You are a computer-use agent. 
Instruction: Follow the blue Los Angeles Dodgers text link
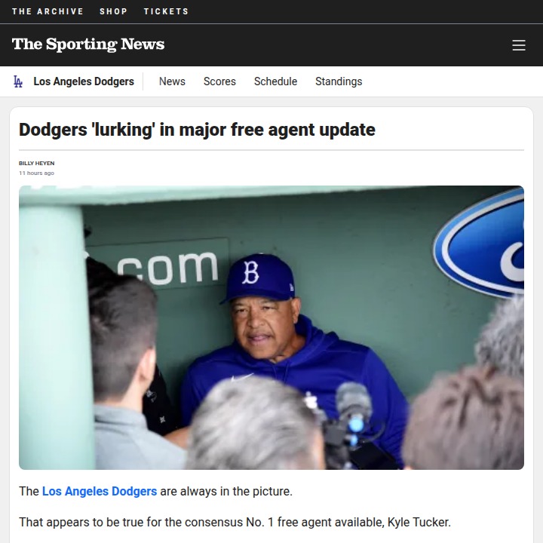(x=100, y=492)
